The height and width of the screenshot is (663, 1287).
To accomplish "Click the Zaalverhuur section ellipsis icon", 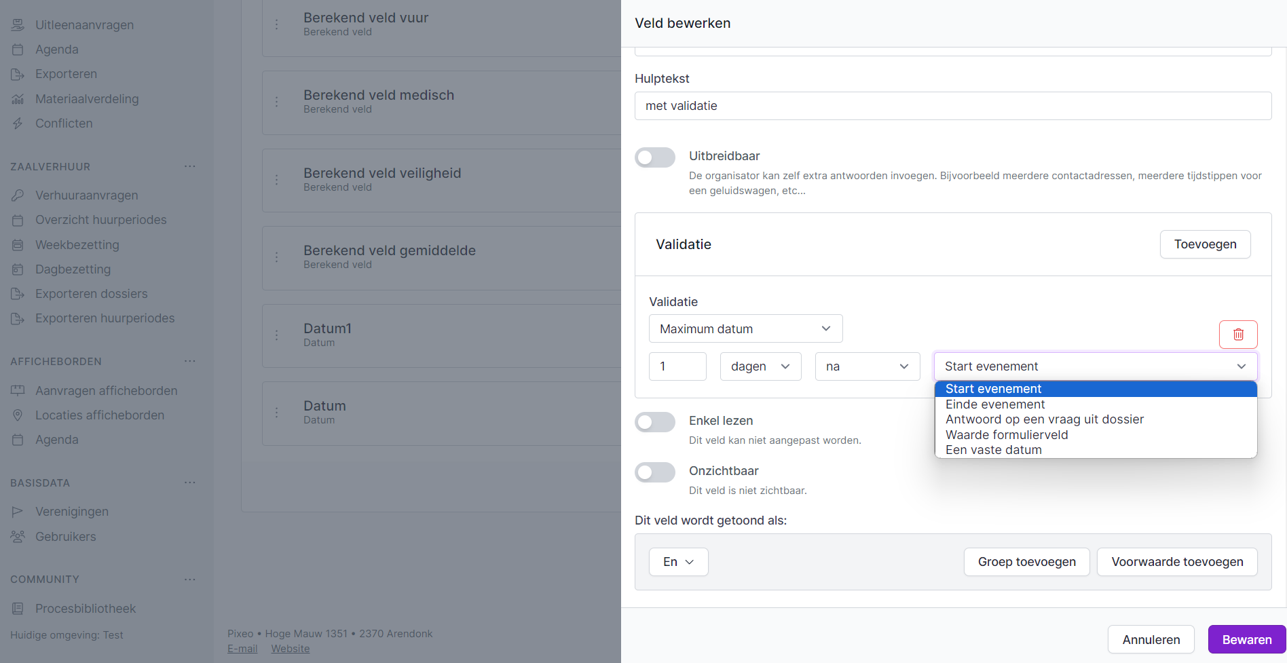I will [190, 166].
